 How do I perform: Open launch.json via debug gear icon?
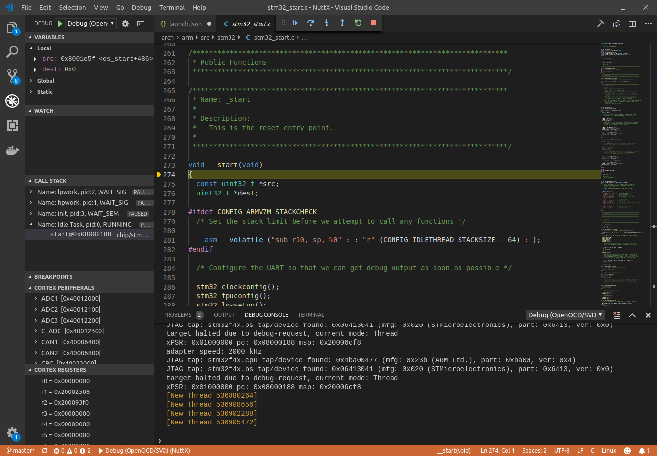click(125, 24)
